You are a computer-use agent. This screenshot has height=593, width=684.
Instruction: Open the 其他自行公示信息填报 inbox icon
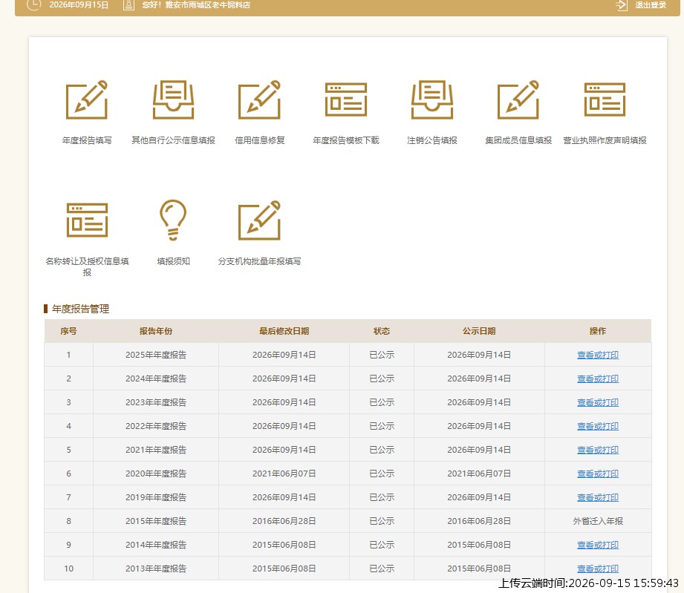(x=173, y=100)
